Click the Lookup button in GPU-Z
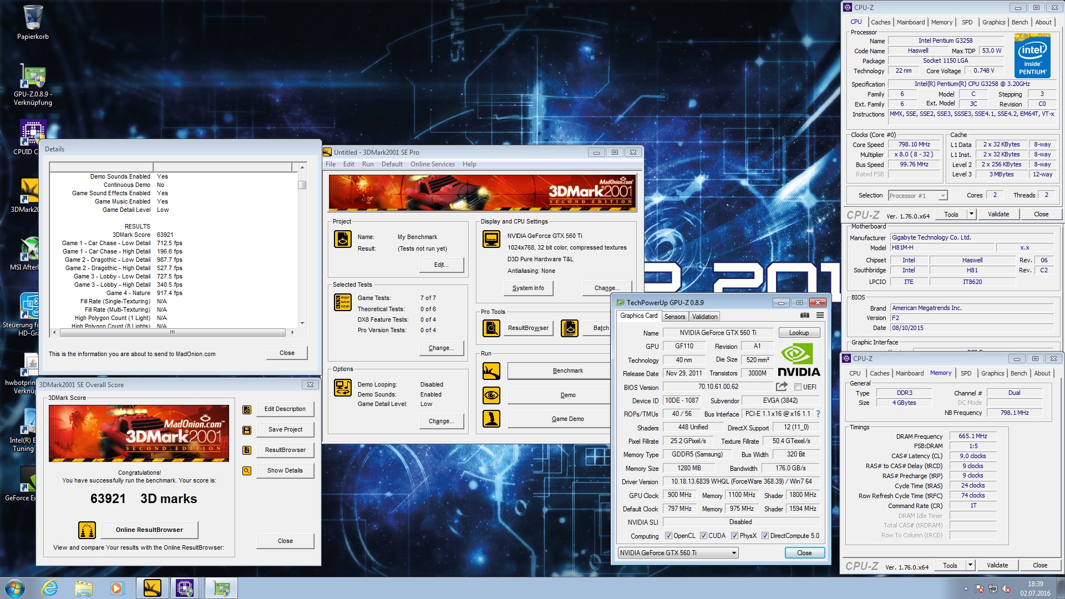The height and width of the screenshot is (599, 1065). coord(799,333)
